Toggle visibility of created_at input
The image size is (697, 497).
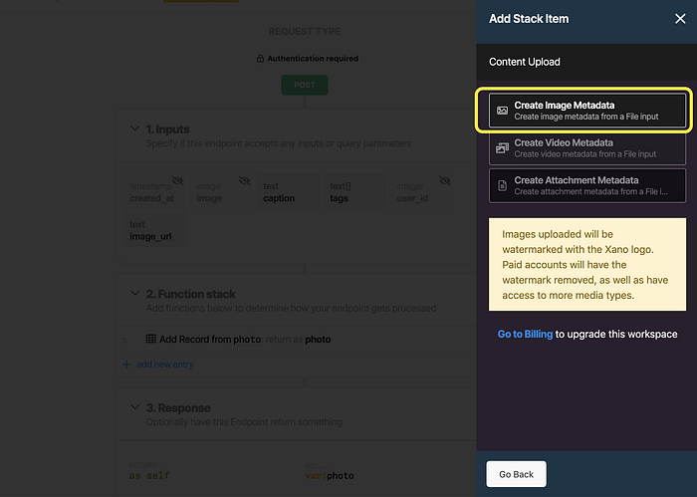click(177, 180)
